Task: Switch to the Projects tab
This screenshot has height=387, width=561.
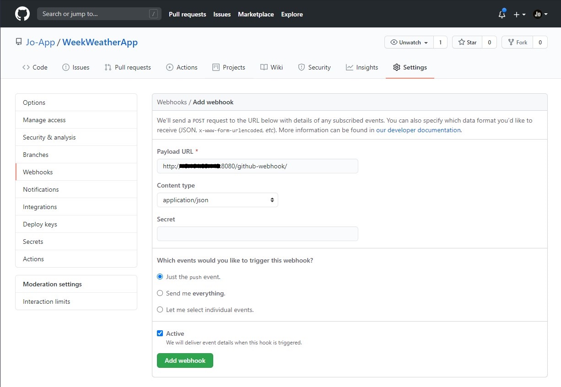Action: (x=229, y=67)
